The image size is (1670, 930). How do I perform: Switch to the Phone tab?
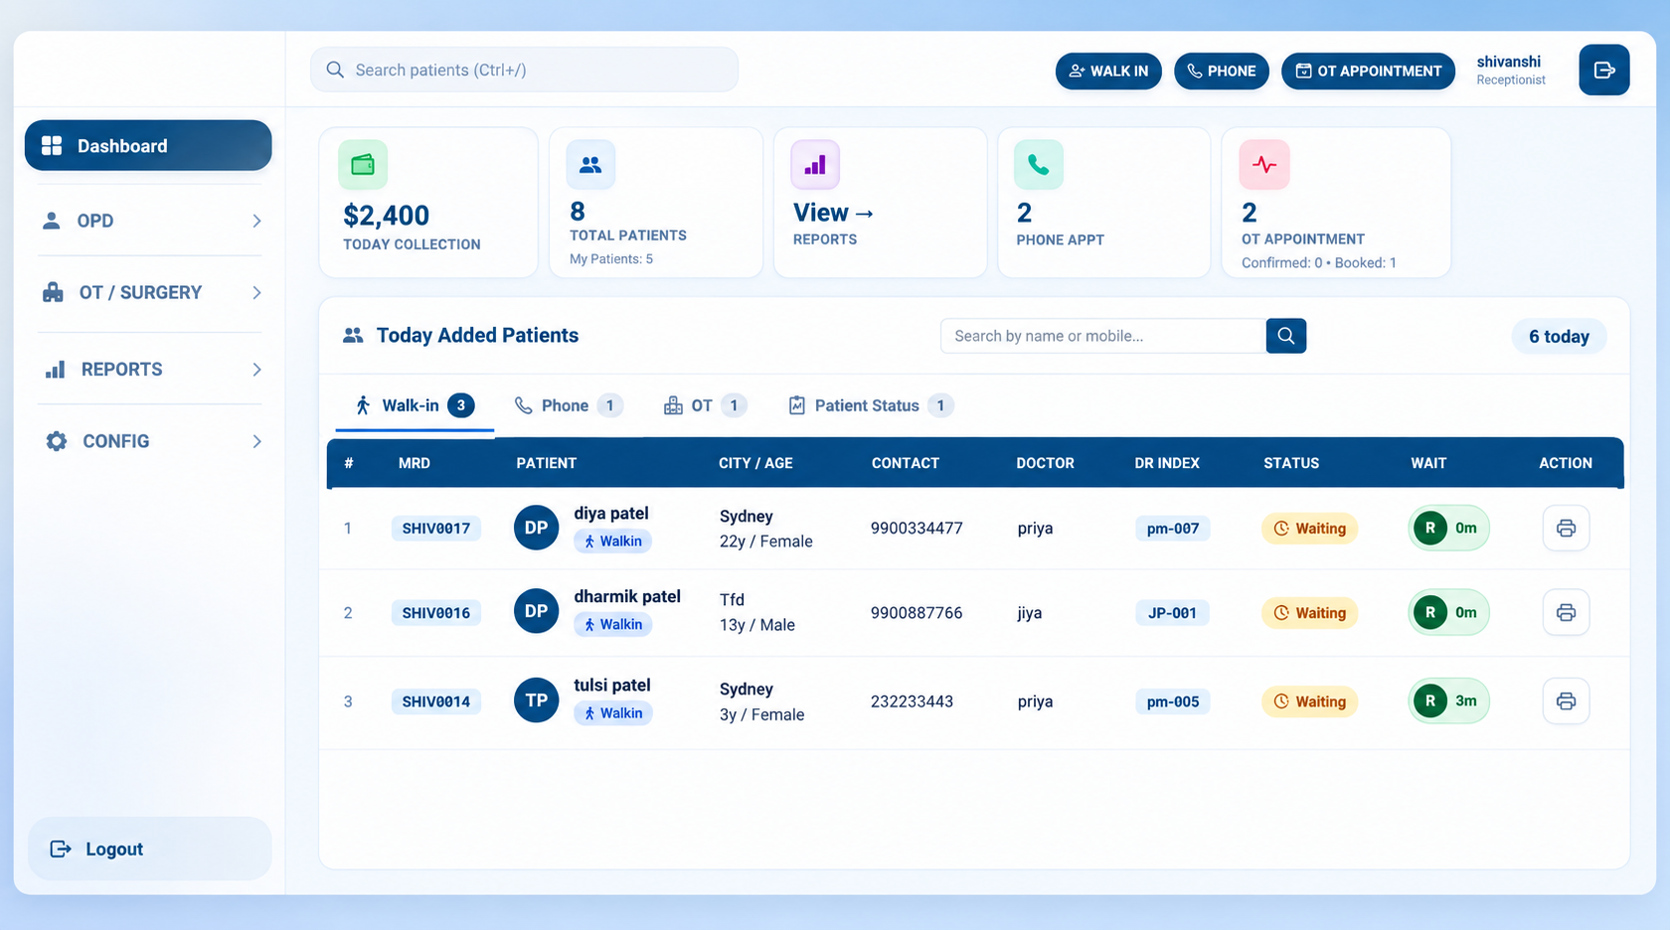[x=569, y=405]
